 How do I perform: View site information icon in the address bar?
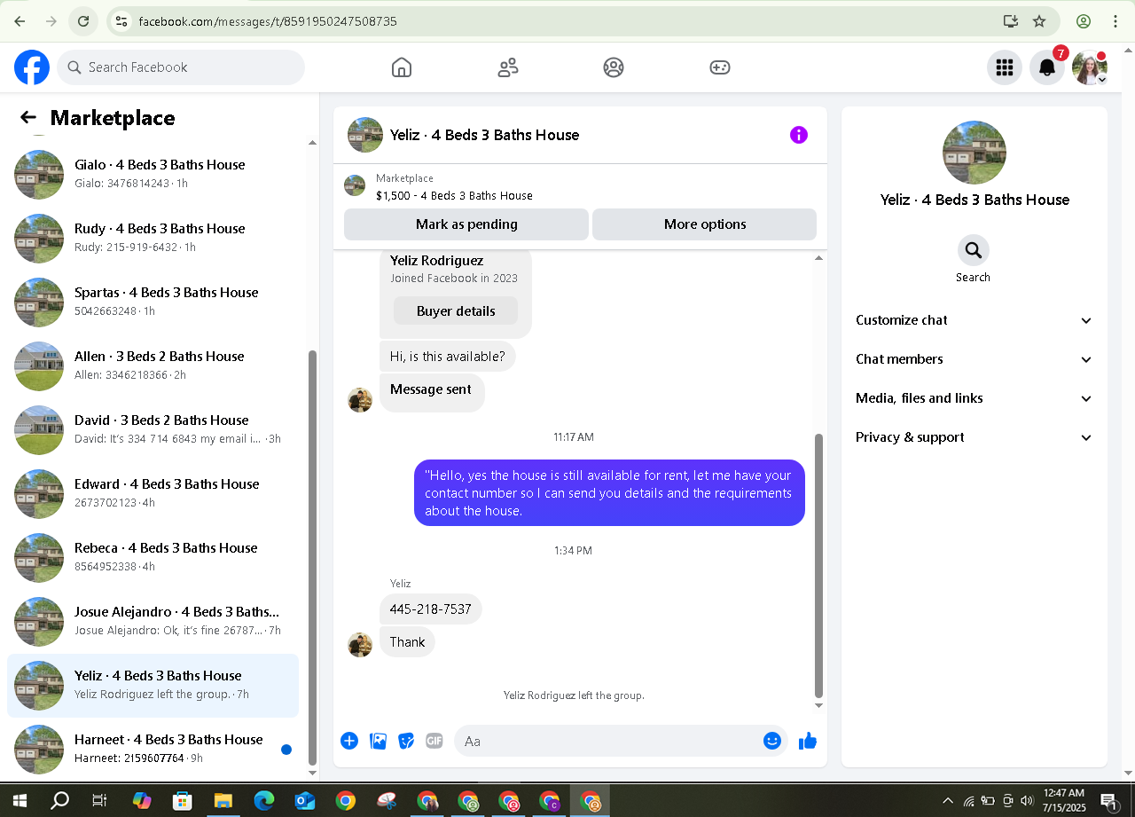(x=122, y=21)
